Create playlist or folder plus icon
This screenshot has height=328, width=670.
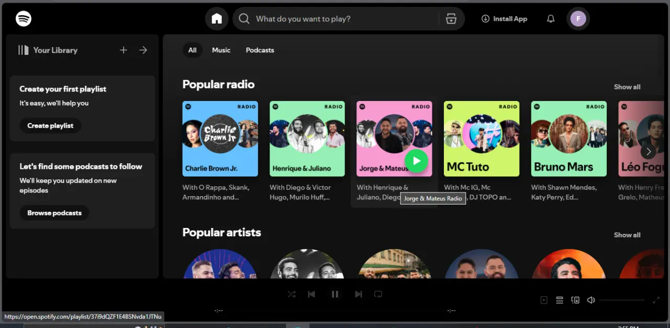[124, 50]
